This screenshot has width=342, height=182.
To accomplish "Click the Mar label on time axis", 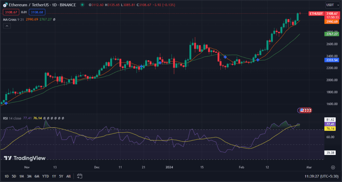I will [x=309, y=167].
